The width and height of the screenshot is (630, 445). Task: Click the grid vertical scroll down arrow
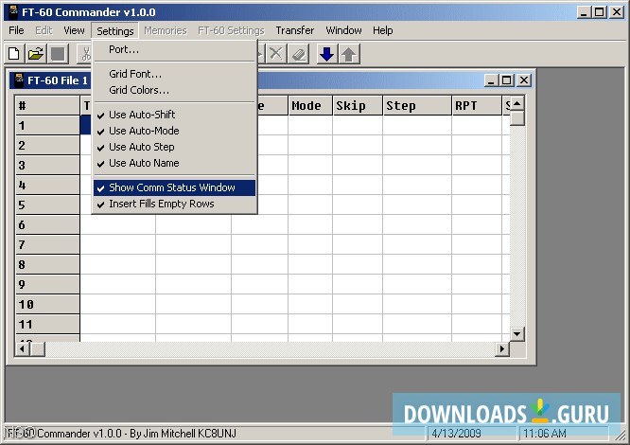click(517, 334)
